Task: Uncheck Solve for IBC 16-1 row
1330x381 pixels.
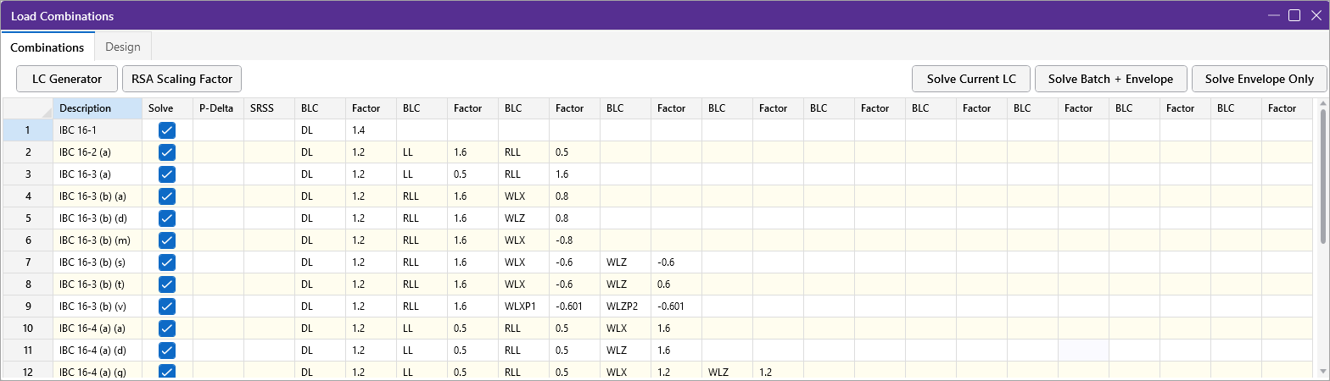Action: [167, 130]
